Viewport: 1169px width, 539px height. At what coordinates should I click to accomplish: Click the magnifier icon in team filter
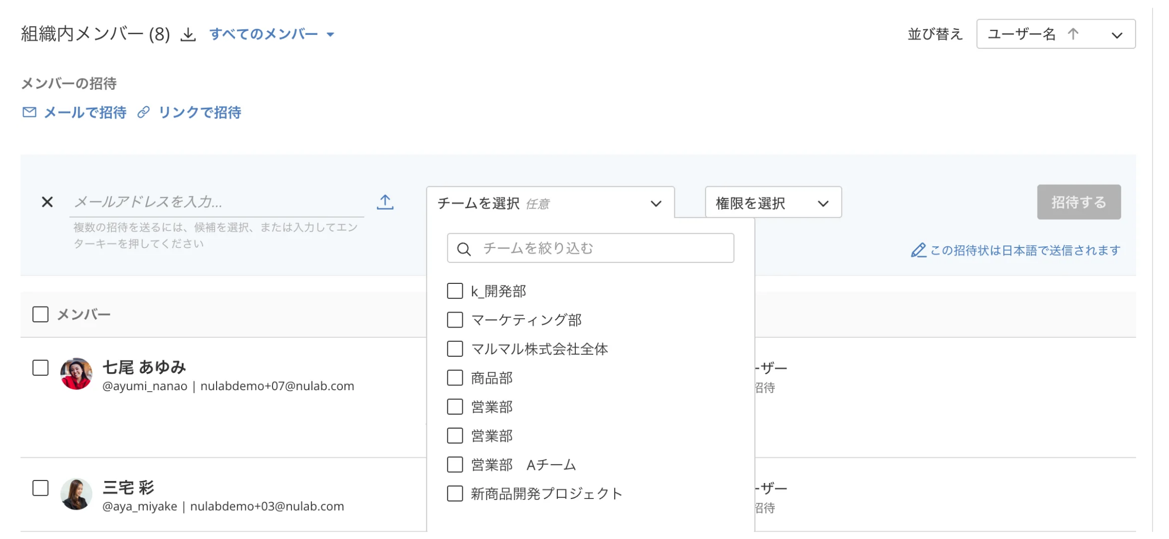(x=464, y=249)
